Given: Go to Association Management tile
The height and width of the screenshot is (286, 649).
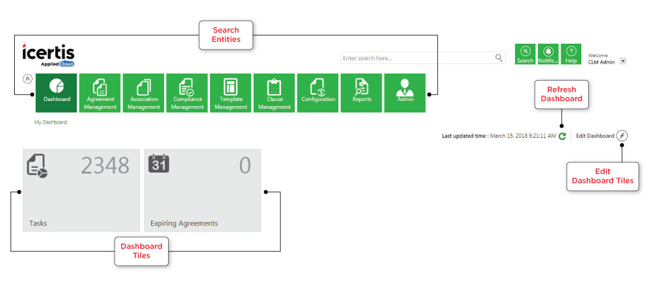Looking at the screenshot, I should pyautogui.click(x=144, y=93).
